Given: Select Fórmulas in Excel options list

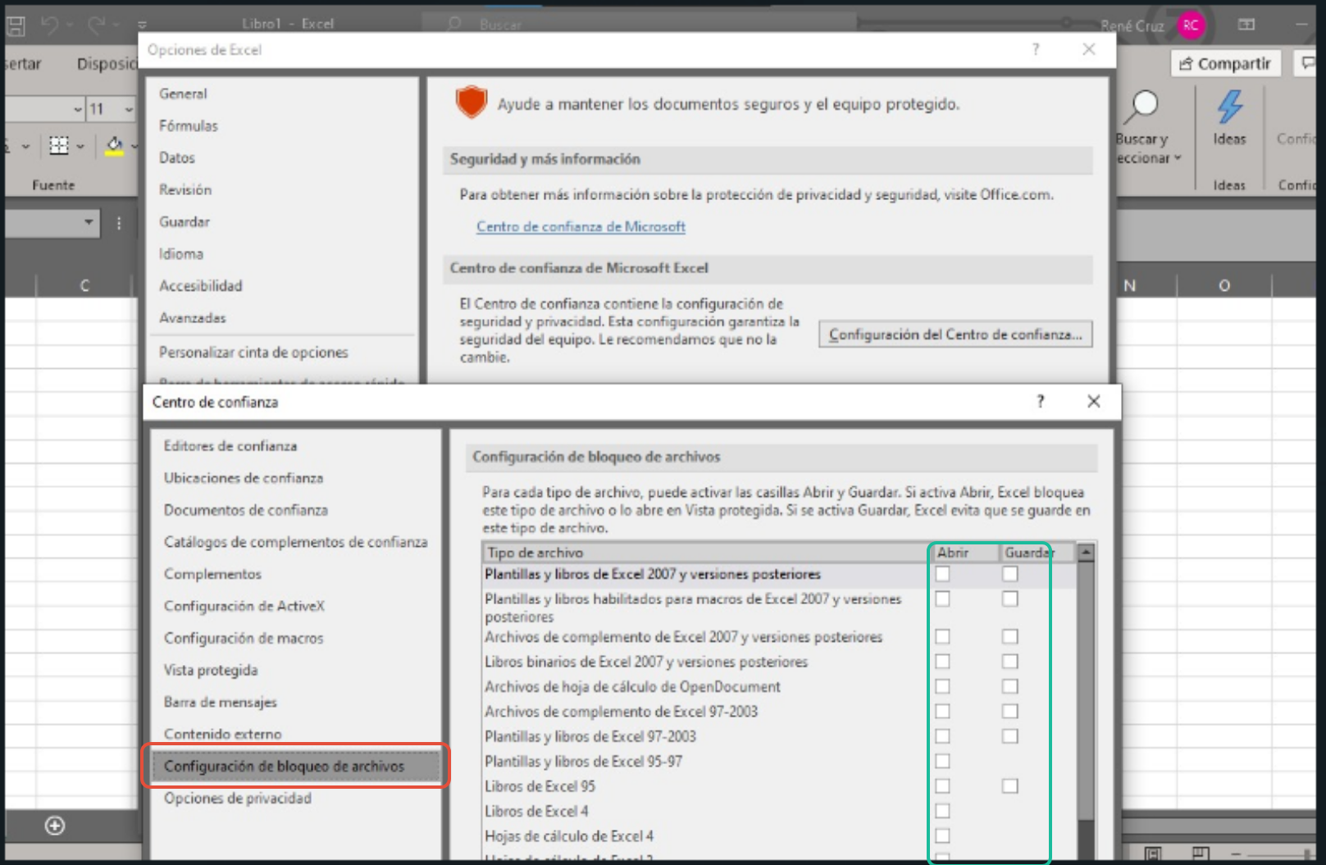Looking at the screenshot, I should (189, 125).
